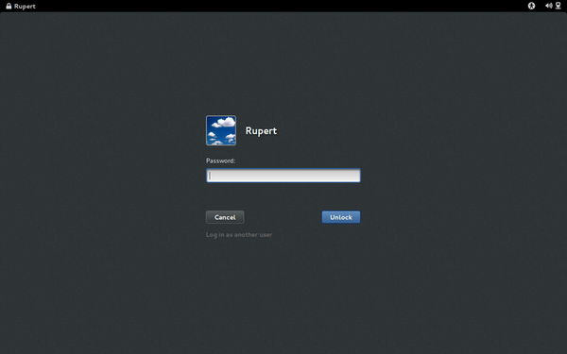Place the cursor in the empty password box
The height and width of the screenshot is (354, 567).
283,176
